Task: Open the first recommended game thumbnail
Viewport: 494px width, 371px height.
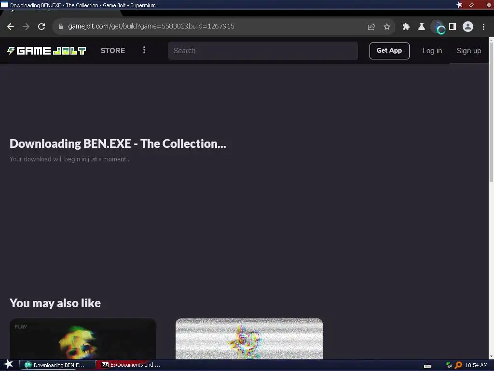Action: pos(83,339)
